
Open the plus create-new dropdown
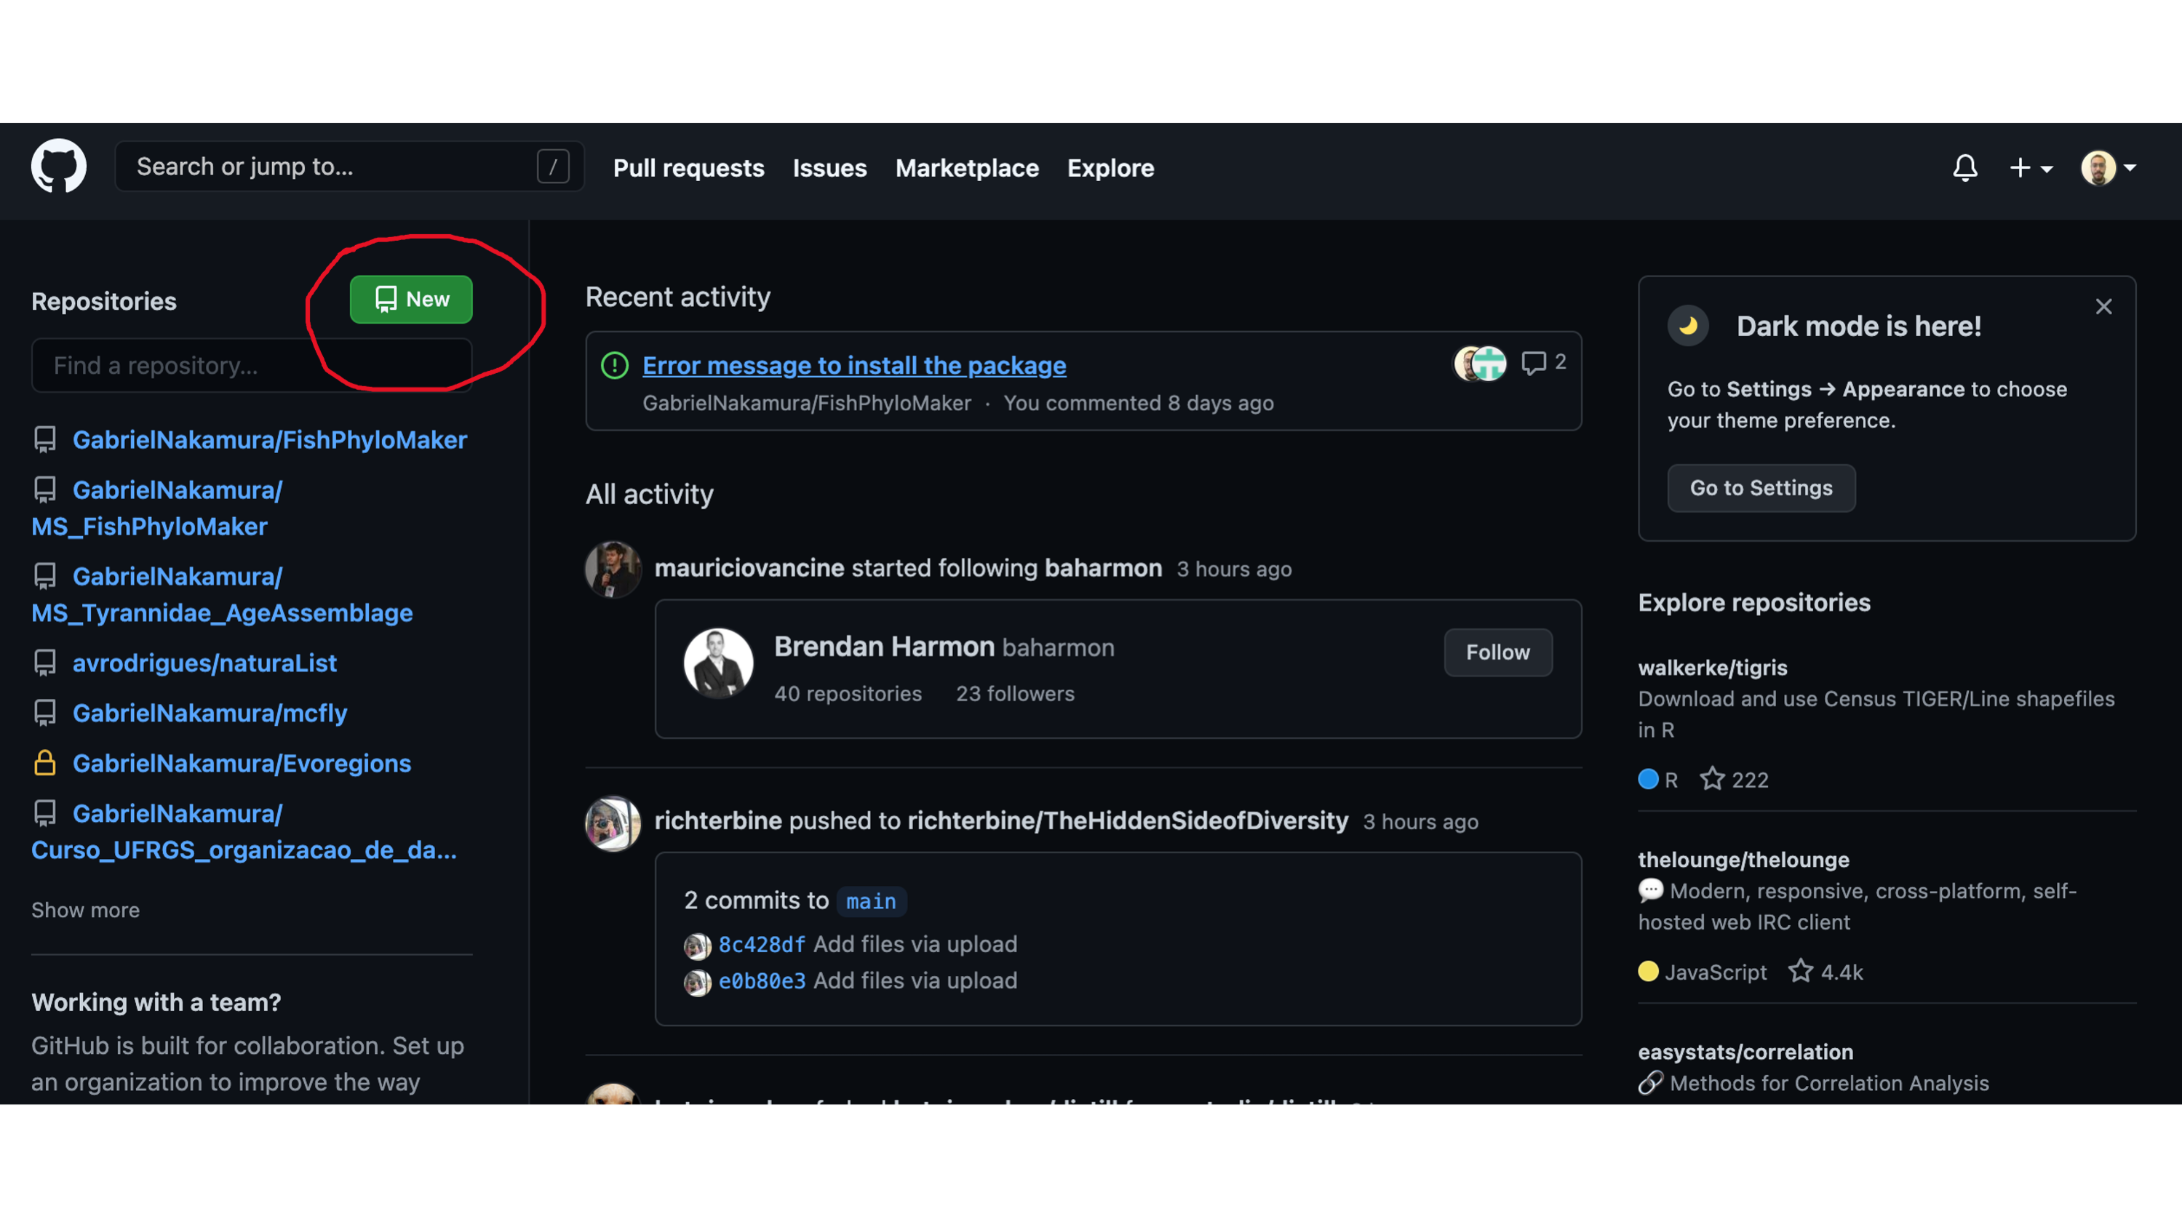[2031, 168]
